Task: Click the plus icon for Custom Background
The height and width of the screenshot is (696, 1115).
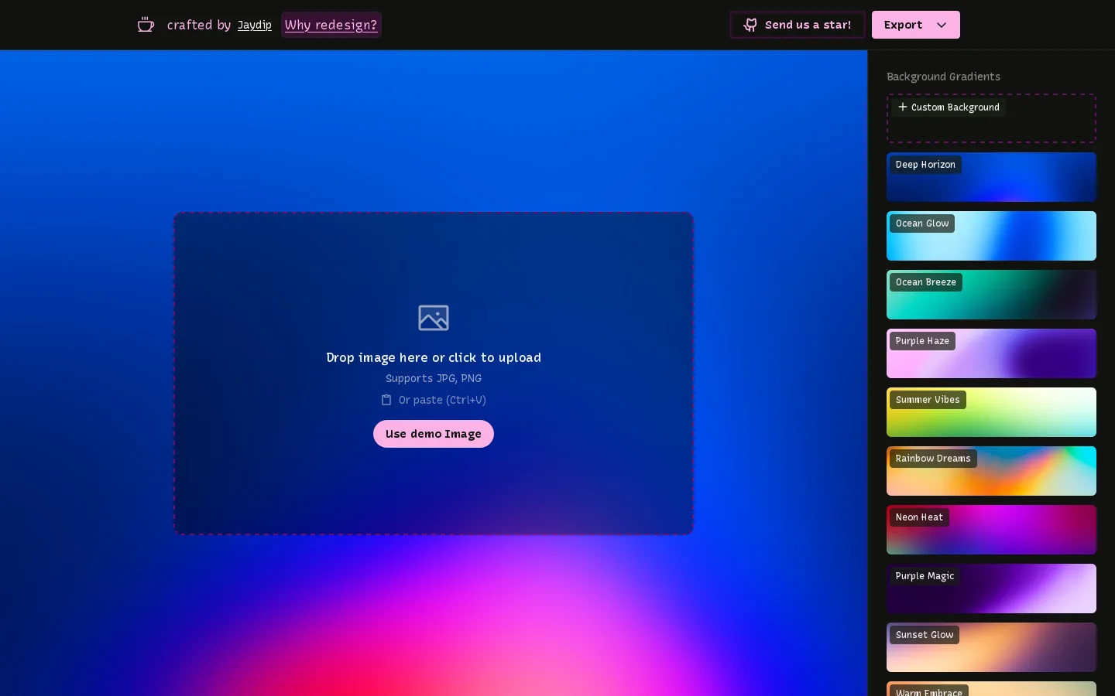Action: click(x=902, y=107)
